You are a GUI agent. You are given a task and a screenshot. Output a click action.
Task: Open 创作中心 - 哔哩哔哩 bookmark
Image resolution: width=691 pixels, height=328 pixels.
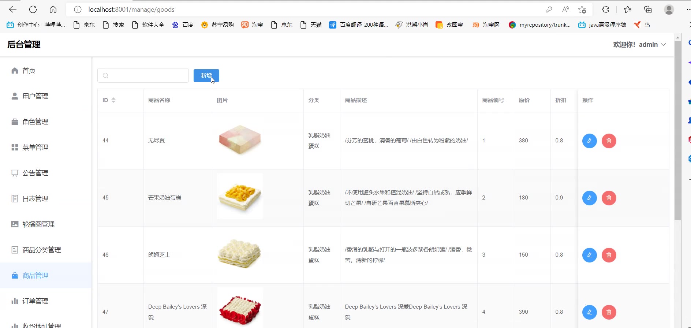[x=36, y=25]
